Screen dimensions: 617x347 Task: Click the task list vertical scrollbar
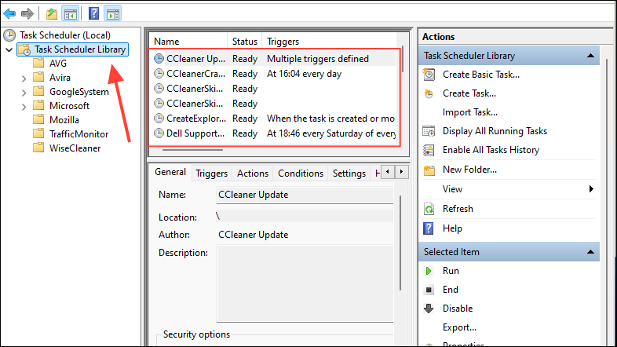click(x=403, y=60)
